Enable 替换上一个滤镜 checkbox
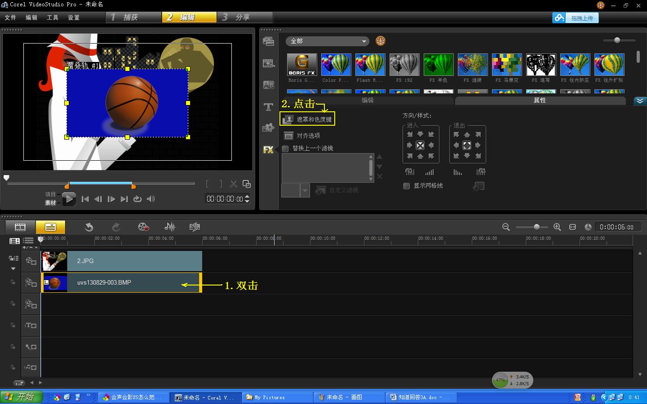The height and width of the screenshot is (404, 647). click(x=285, y=149)
